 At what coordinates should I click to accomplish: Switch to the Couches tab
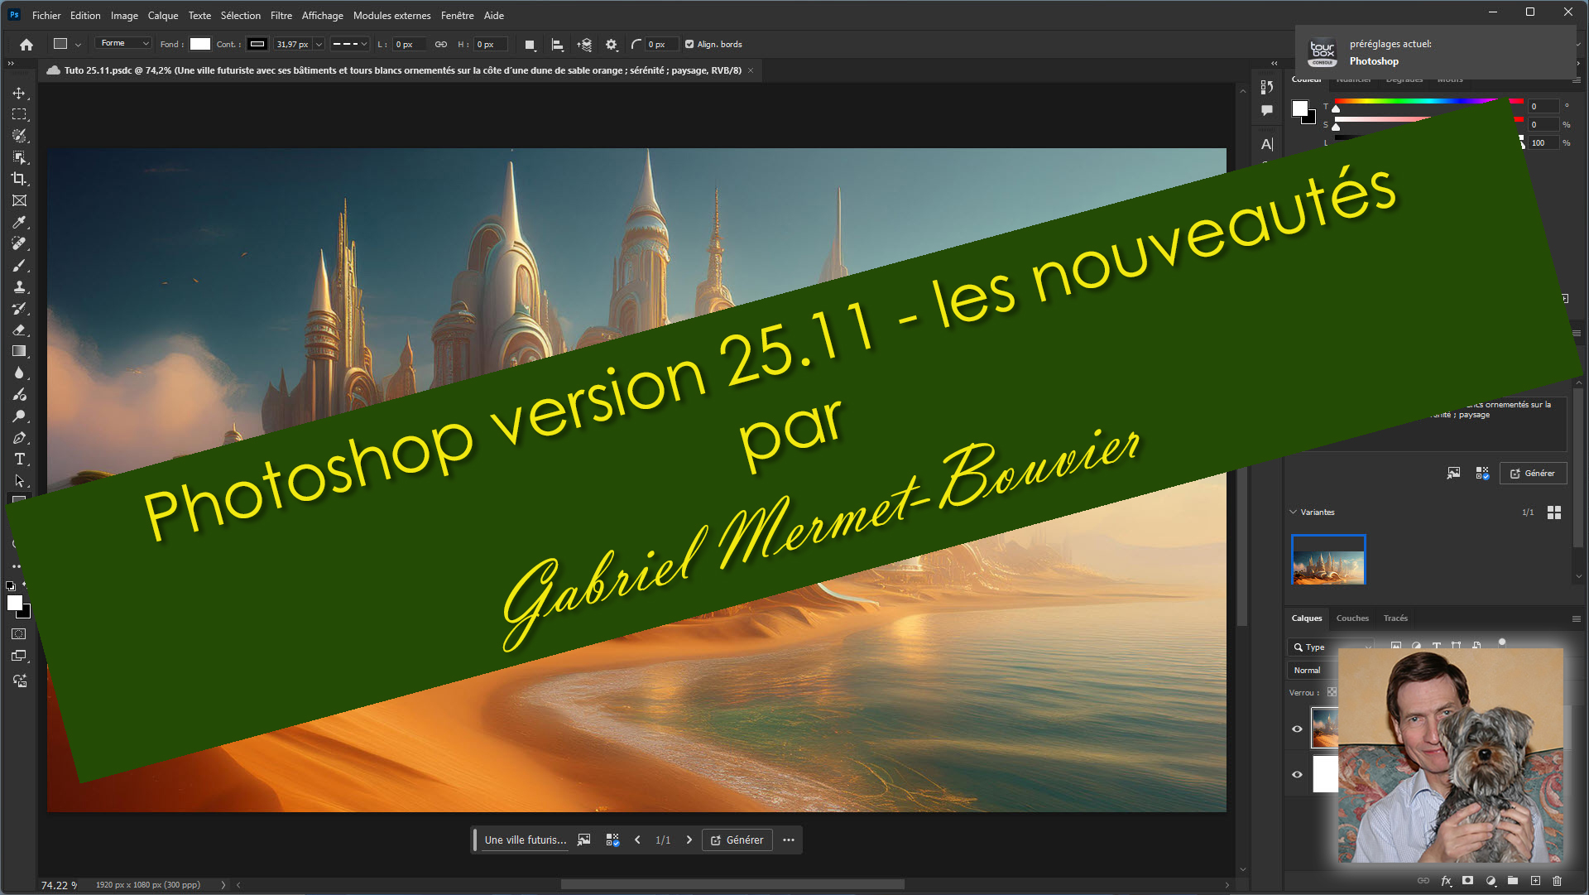pos(1351,618)
